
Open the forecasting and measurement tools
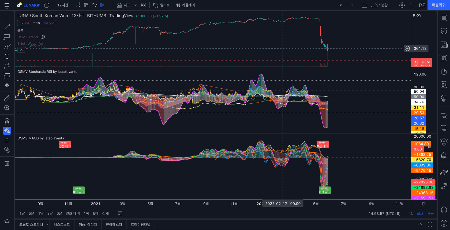7,76
